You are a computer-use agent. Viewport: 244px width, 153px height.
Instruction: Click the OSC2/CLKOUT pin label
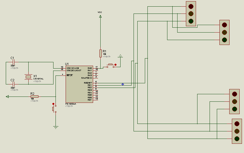(x=74, y=70)
